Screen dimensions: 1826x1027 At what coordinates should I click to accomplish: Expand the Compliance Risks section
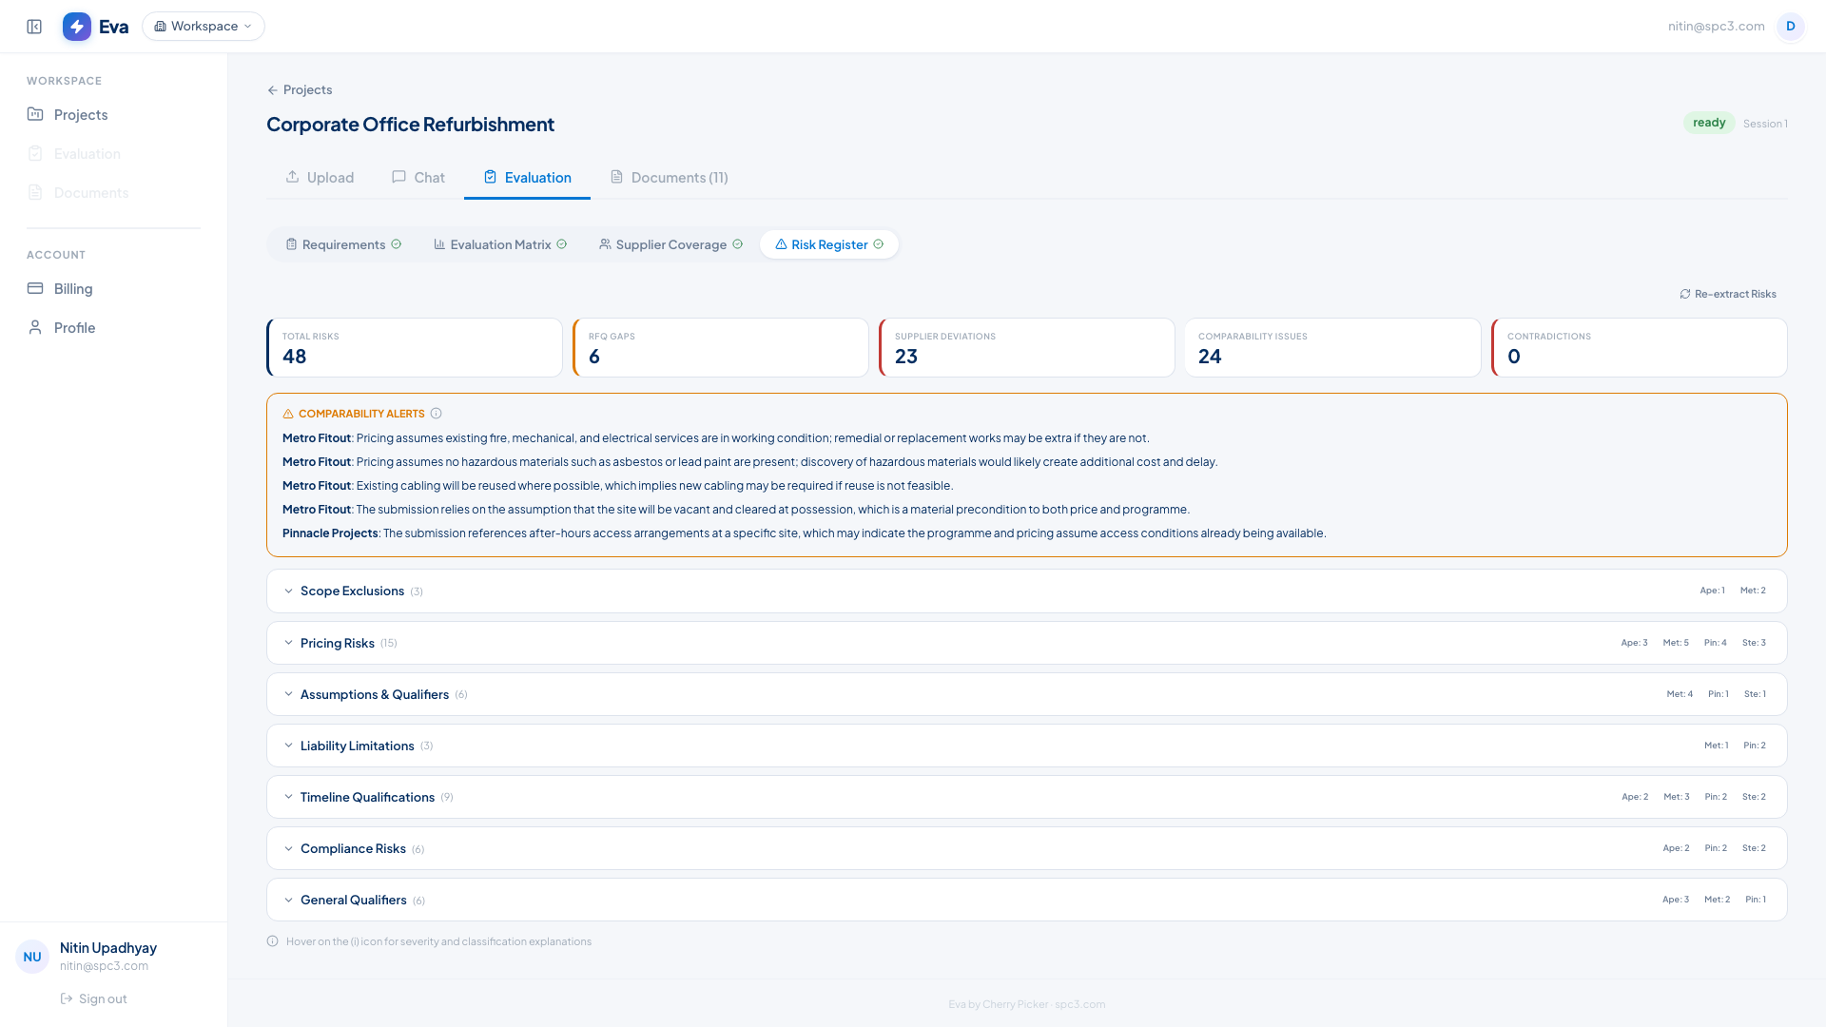(x=1026, y=848)
